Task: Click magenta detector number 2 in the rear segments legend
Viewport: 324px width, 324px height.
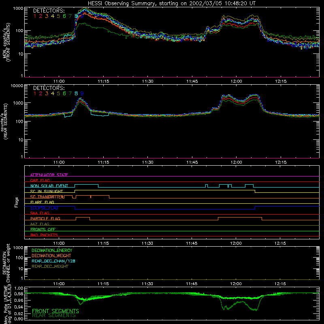Action: click(x=41, y=94)
